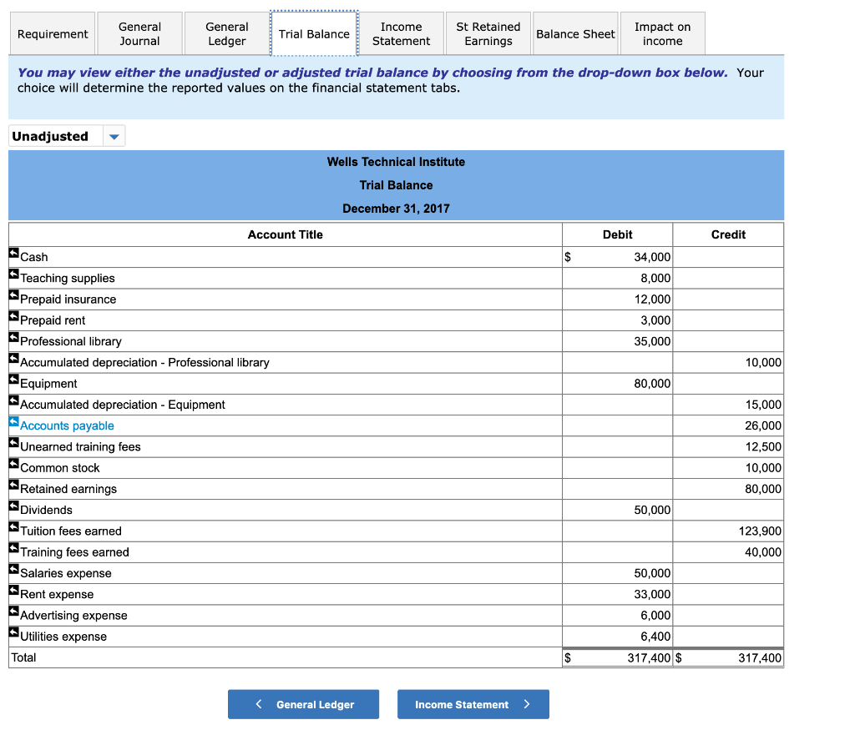Open the General Journal tab
This screenshot has height=745, width=855.
[x=139, y=33]
